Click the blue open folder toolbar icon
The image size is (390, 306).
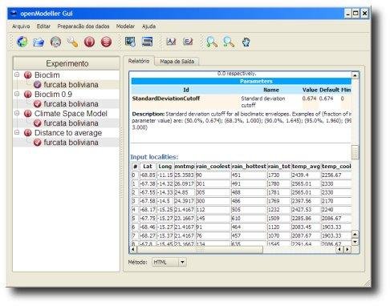click(39, 42)
